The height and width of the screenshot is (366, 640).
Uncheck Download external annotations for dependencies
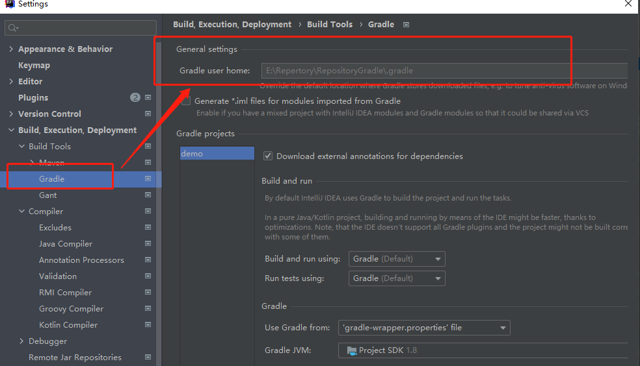268,156
